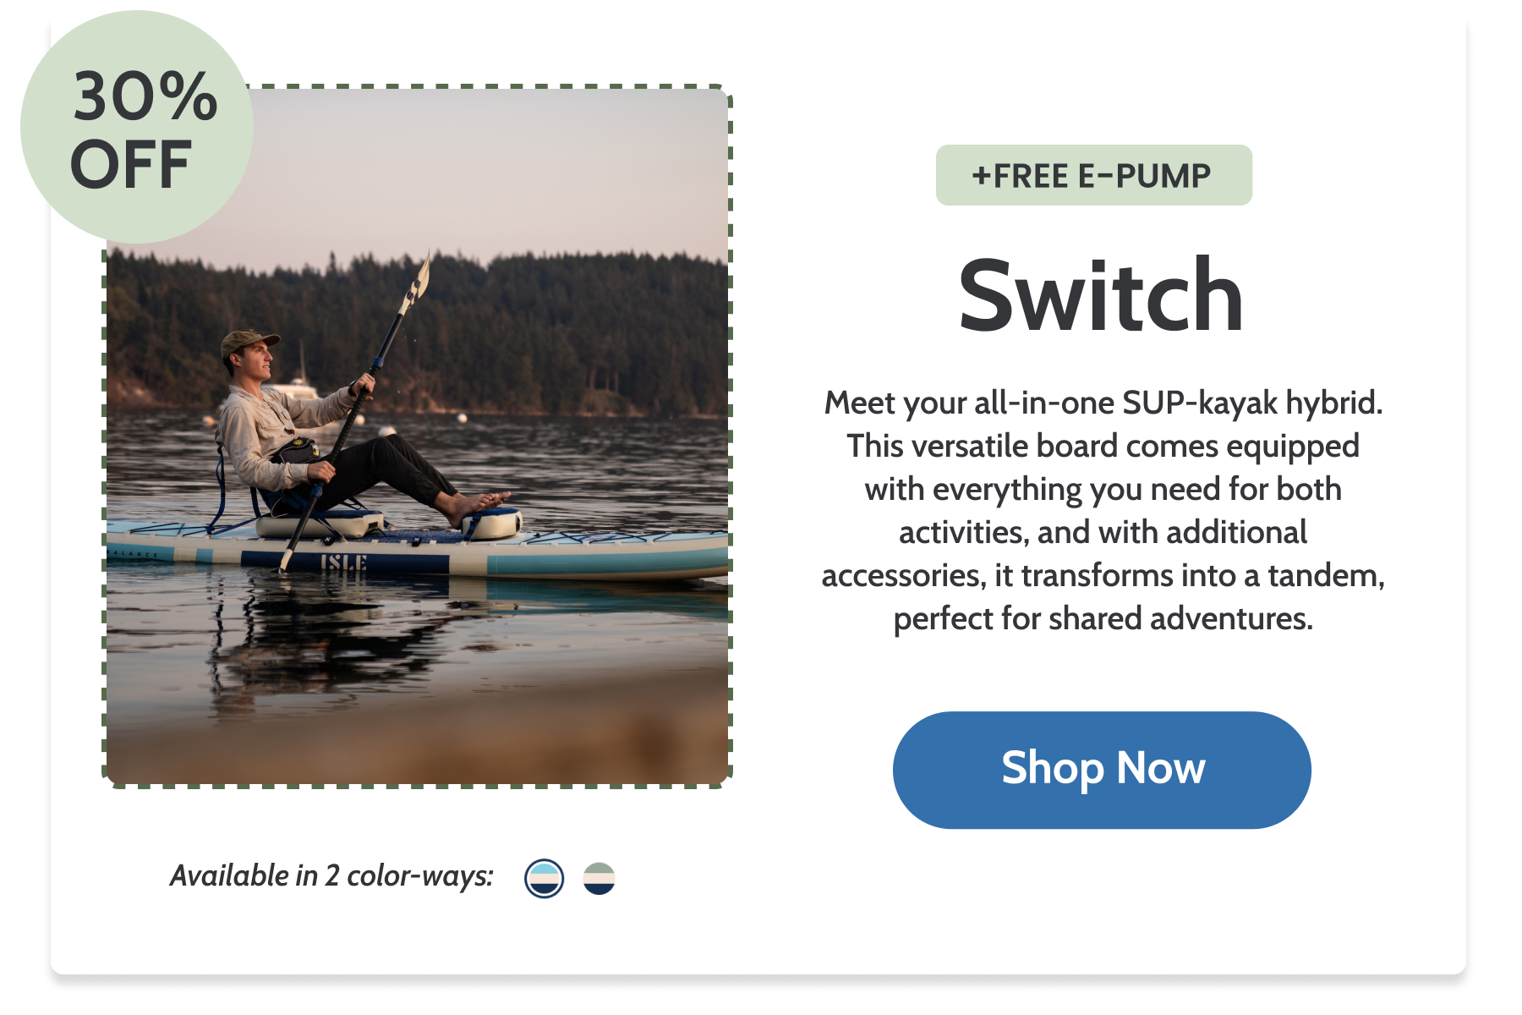This screenshot has width=1522, height=1015.
Task: Open the Switch kayak product photo
Action: point(418,436)
